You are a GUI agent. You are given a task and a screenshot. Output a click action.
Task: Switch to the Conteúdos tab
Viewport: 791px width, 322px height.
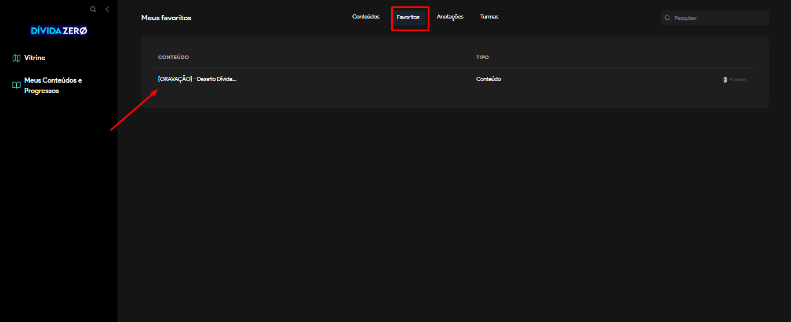point(366,17)
